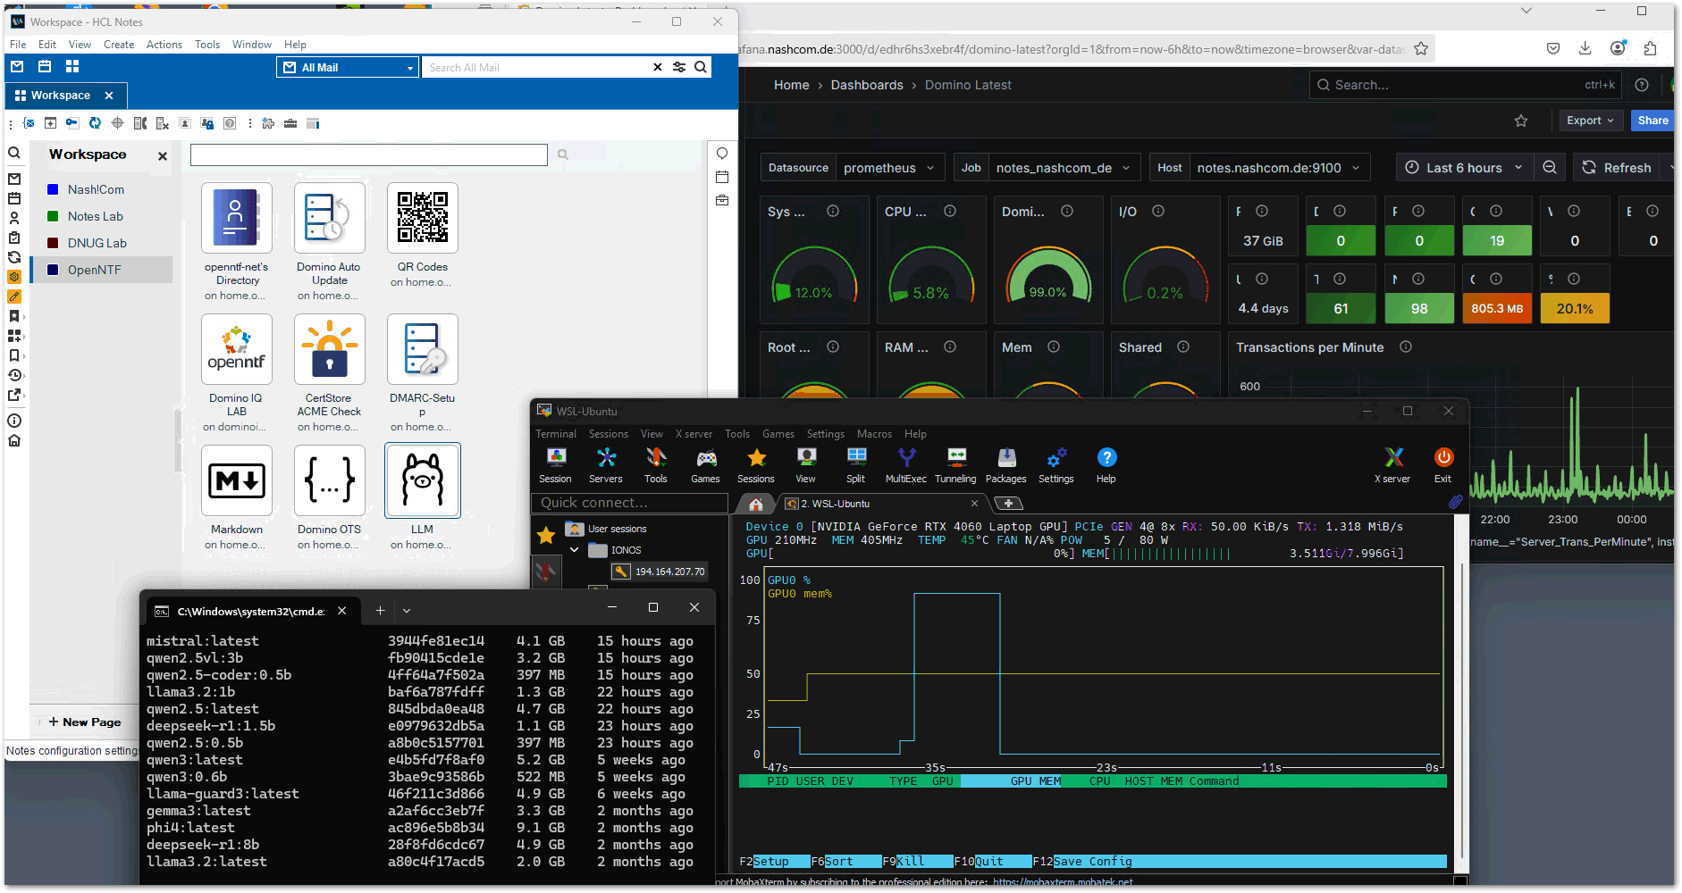Viewport: 1682px width, 893px height.
Task: Open the Sessions star icon
Action: [x=756, y=464]
